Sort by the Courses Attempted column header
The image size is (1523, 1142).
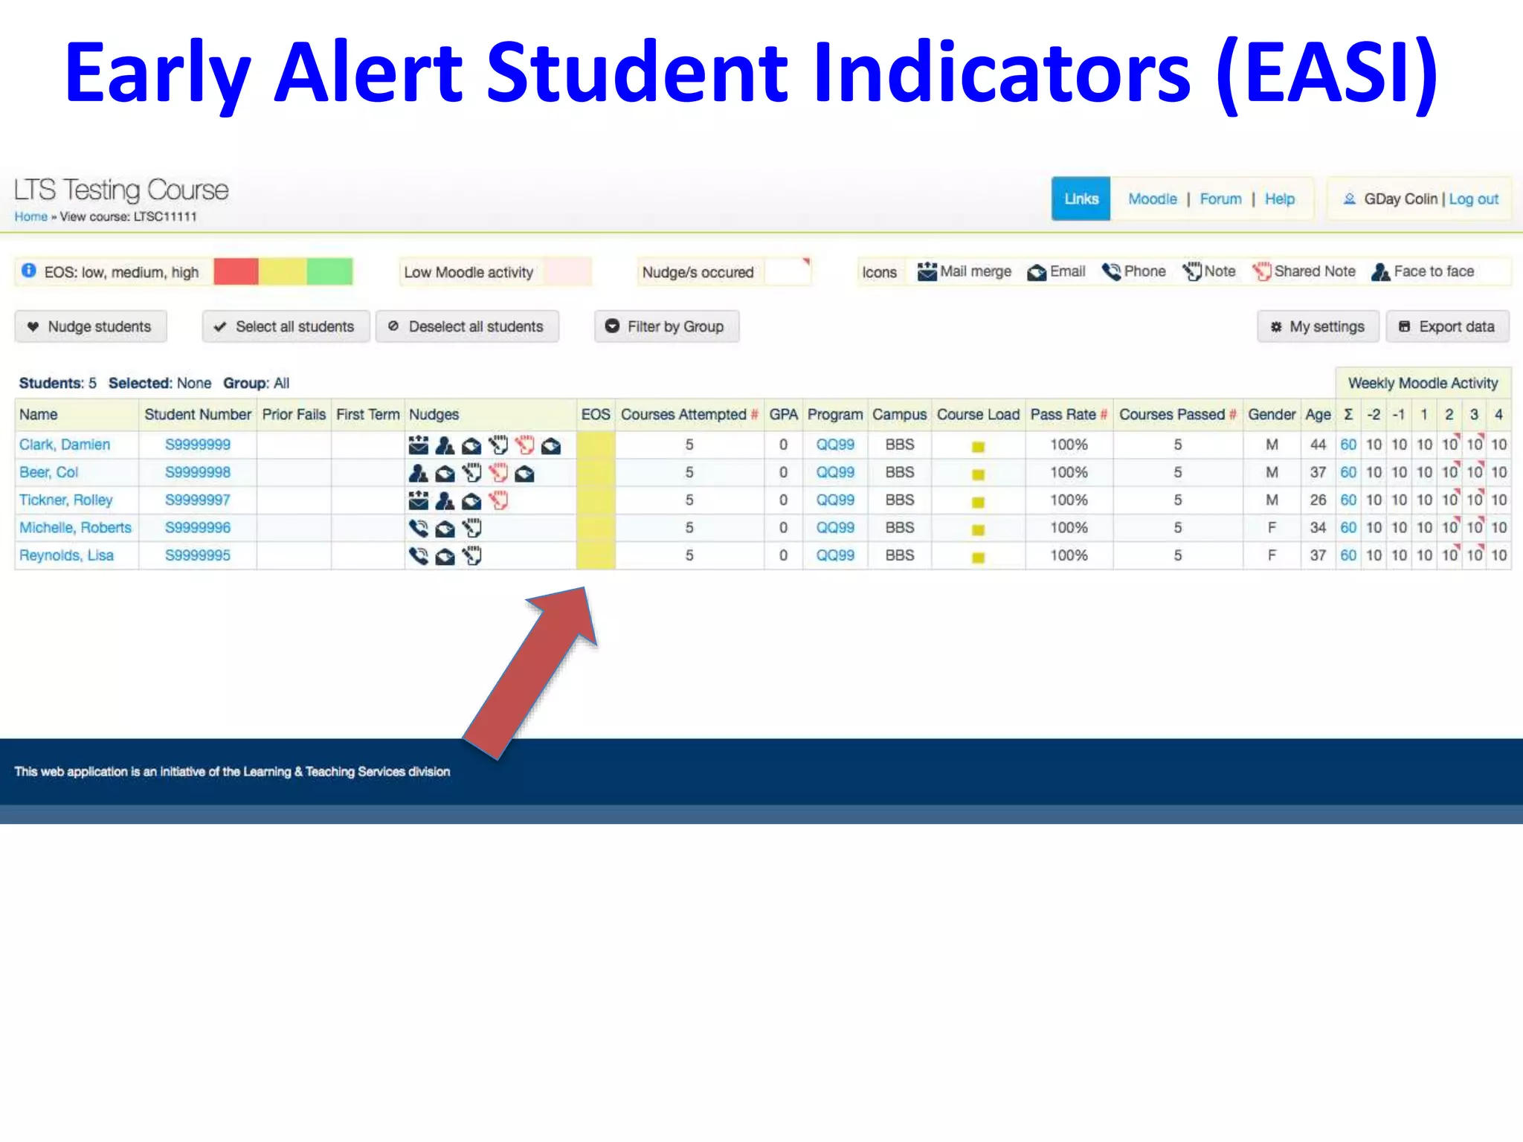689,415
